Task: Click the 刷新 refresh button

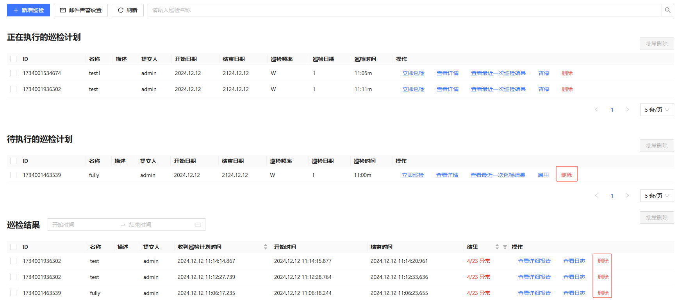Action: click(128, 10)
